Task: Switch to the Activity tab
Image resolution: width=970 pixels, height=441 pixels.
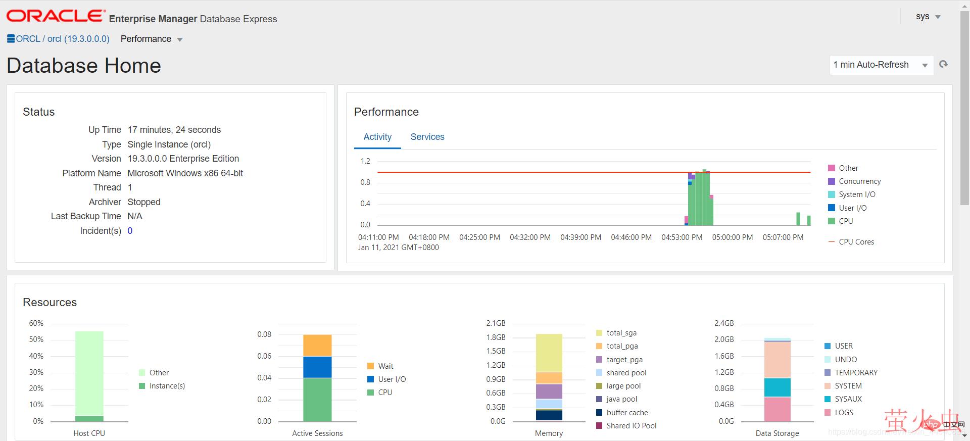Action: (x=377, y=137)
